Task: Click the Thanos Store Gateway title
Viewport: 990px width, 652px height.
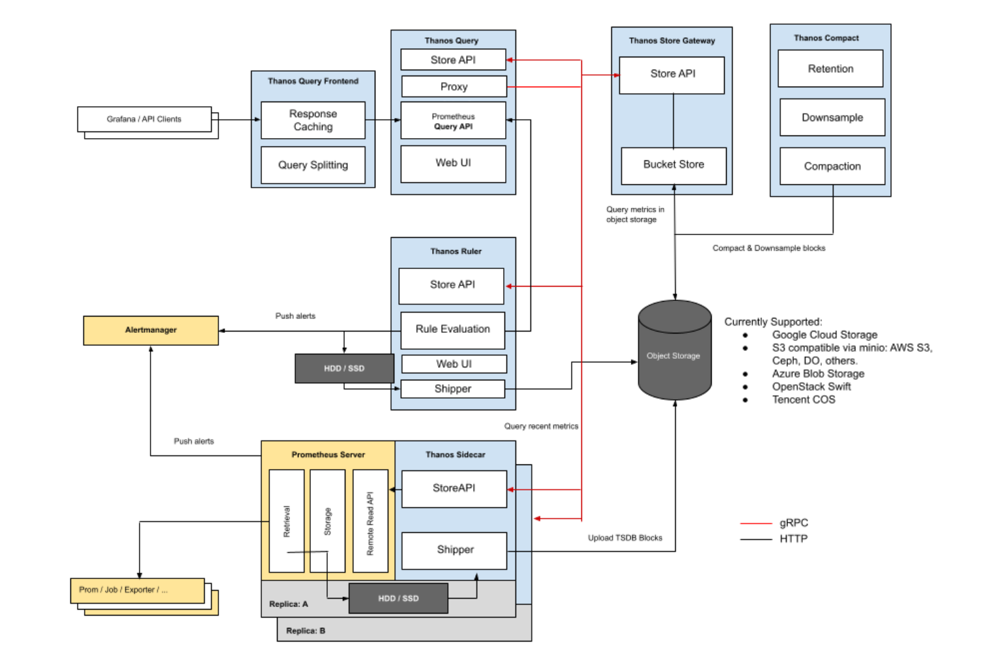Action: pyautogui.click(x=672, y=40)
